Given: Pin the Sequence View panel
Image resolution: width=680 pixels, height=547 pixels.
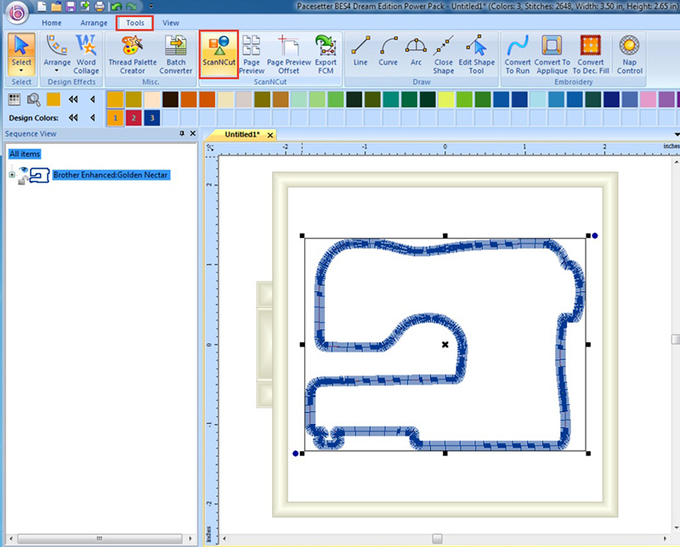Looking at the screenshot, I should [x=182, y=133].
